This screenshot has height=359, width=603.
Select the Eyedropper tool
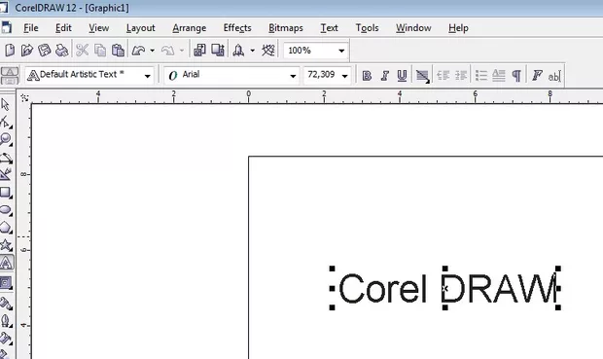pyautogui.click(x=6, y=304)
